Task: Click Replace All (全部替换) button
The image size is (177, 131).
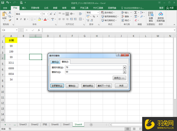Action: [x=57, y=86]
